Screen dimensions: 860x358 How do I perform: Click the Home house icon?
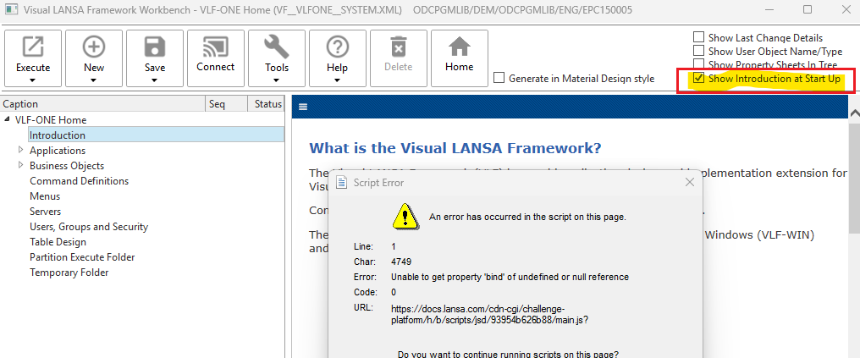pyautogui.click(x=460, y=47)
